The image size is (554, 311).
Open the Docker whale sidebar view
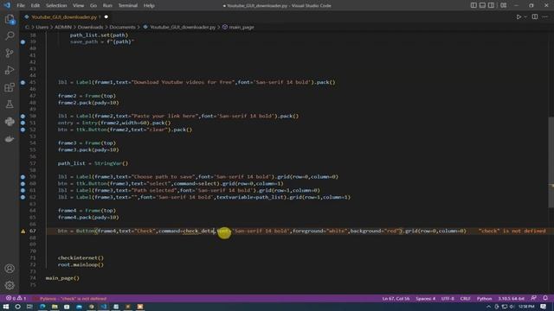coord(10,138)
